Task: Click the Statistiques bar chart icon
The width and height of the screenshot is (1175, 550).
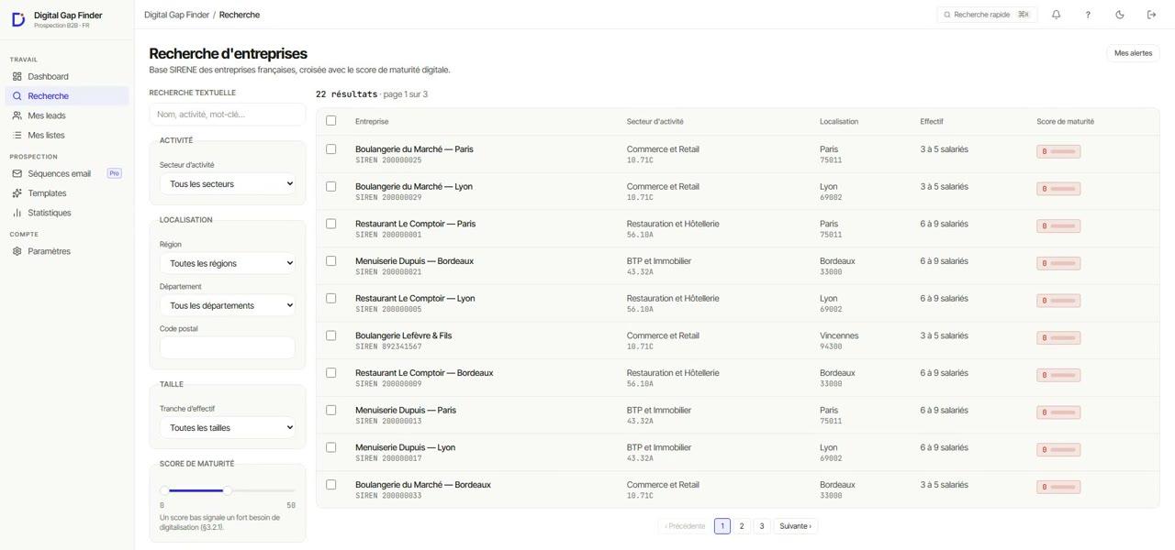Action: pyautogui.click(x=17, y=213)
